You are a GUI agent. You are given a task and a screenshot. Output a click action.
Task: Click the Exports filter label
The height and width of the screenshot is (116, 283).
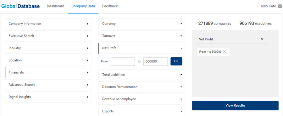tap(108, 111)
